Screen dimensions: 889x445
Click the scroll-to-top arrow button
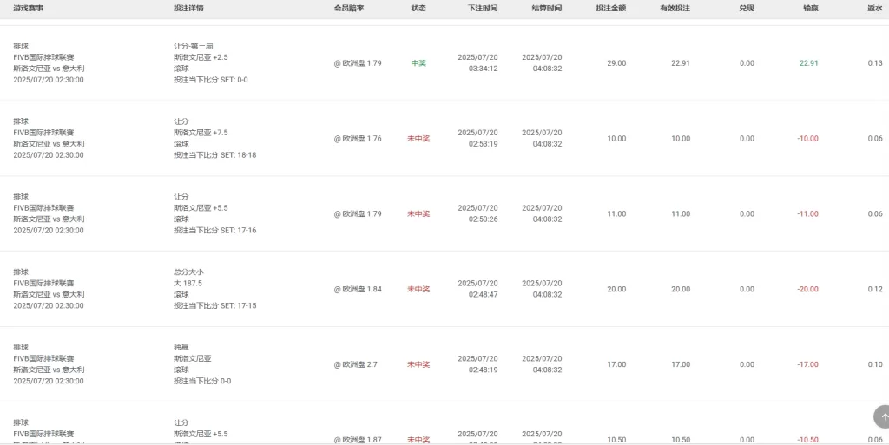(882, 416)
